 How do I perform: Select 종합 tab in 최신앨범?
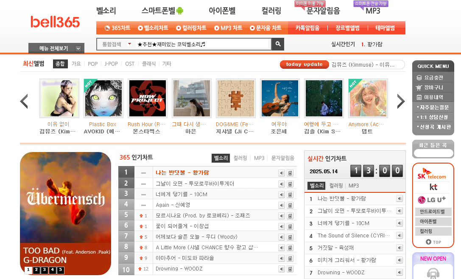click(x=60, y=64)
